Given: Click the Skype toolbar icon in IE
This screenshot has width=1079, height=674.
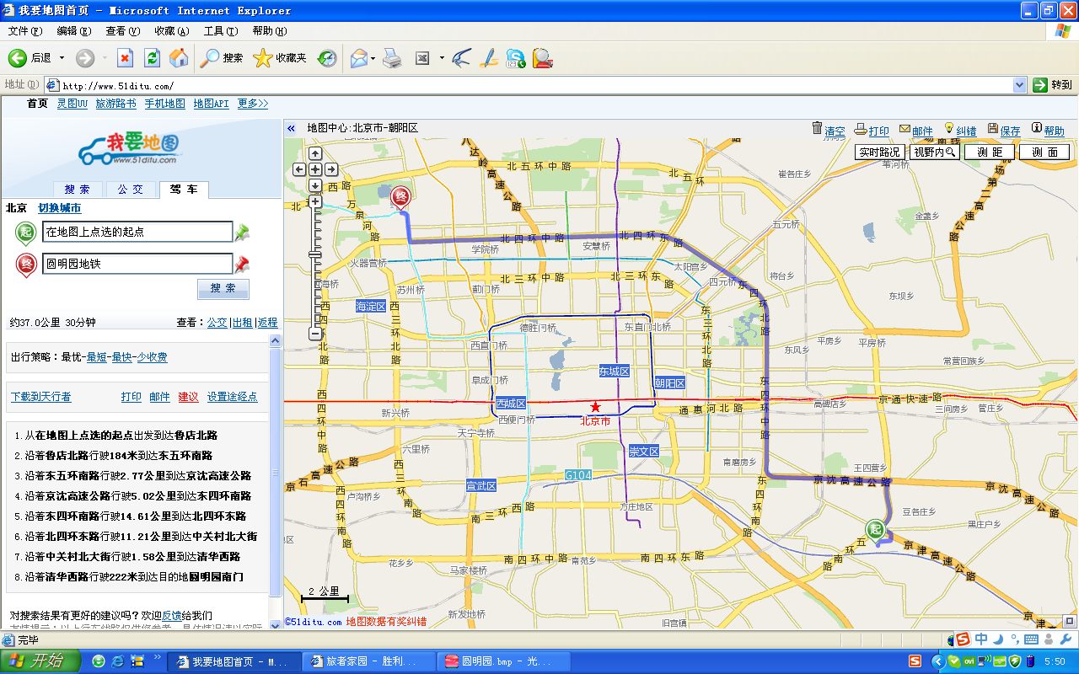Looking at the screenshot, I should click(x=515, y=58).
